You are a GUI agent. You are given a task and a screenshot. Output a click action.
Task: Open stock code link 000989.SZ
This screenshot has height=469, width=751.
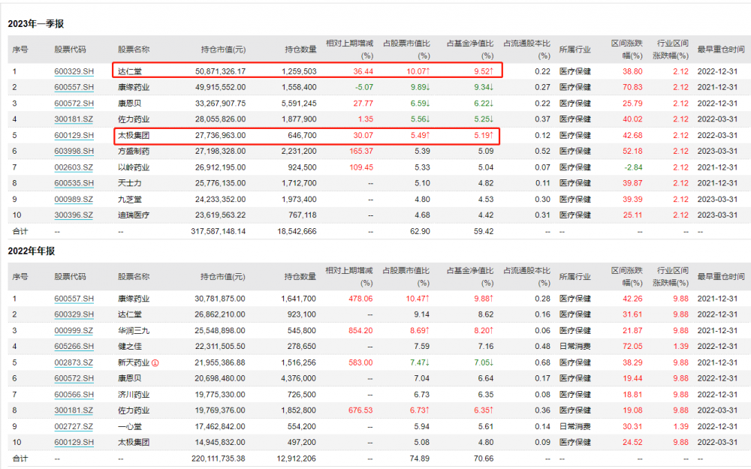pyautogui.click(x=74, y=199)
